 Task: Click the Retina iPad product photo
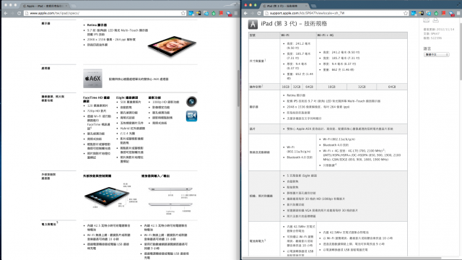tap(173, 46)
